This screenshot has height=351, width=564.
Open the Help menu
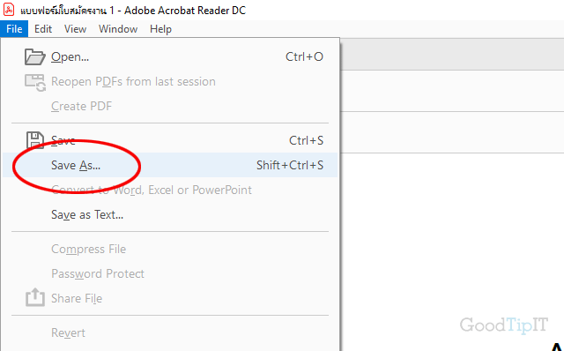[160, 29]
